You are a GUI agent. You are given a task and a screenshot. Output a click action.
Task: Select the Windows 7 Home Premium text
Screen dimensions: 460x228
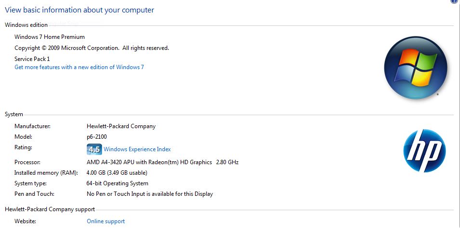(x=50, y=37)
